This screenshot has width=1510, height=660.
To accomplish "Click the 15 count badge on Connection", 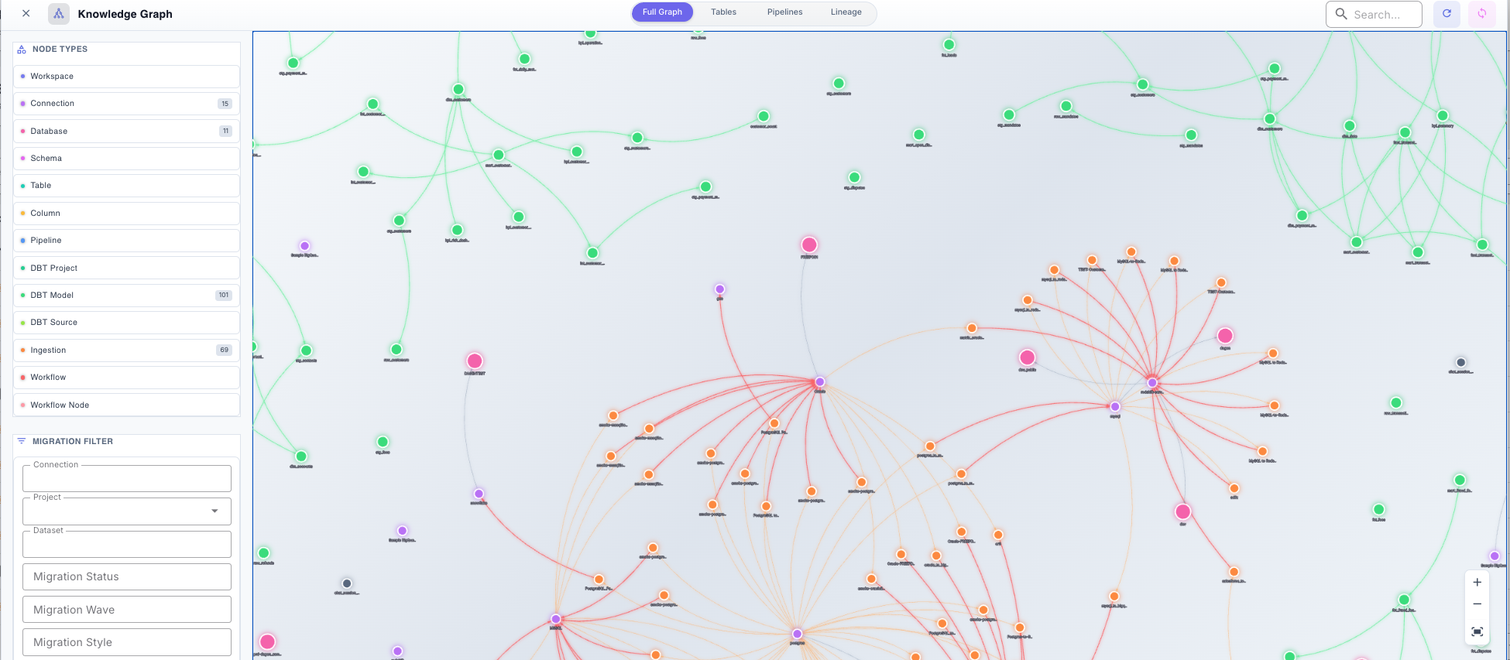I will tap(225, 104).
